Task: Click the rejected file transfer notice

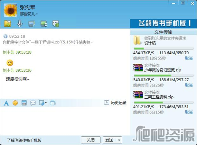Action: click(x=48, y=42)
